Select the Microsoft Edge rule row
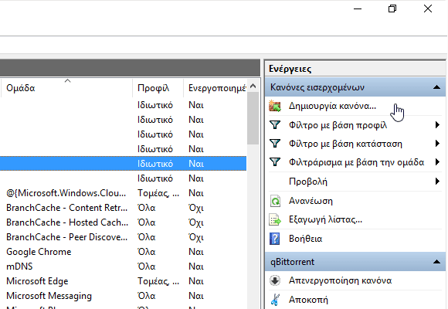Image resolution: width=448 pixels, height=309 pixels. pyautogui.click(x=123, y=281)
